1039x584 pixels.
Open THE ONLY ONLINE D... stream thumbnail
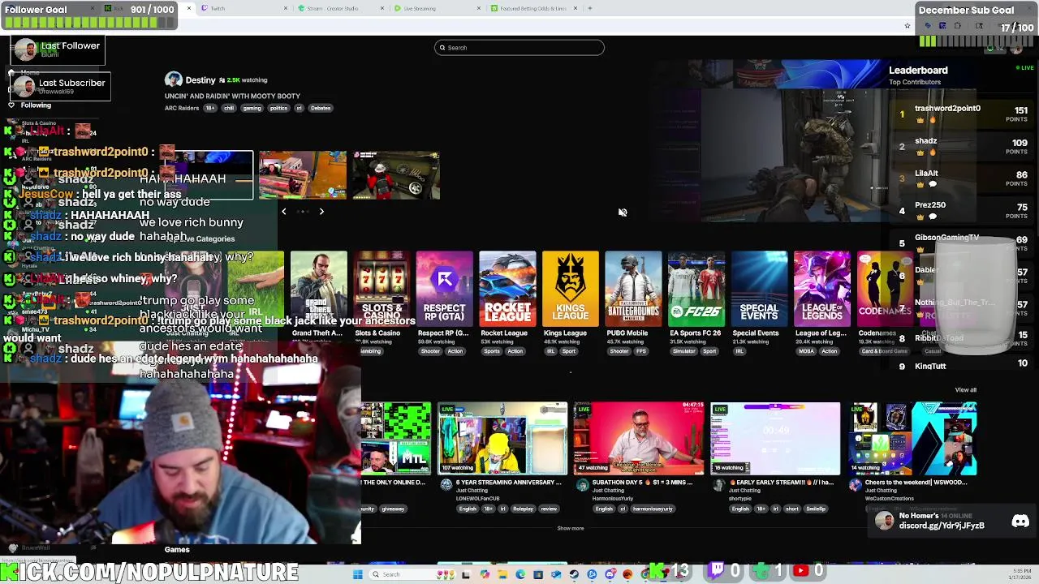396,438
